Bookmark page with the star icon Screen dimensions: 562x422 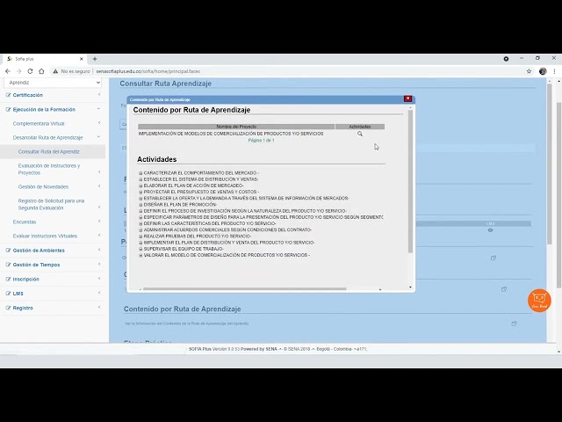tap(529, 71)
